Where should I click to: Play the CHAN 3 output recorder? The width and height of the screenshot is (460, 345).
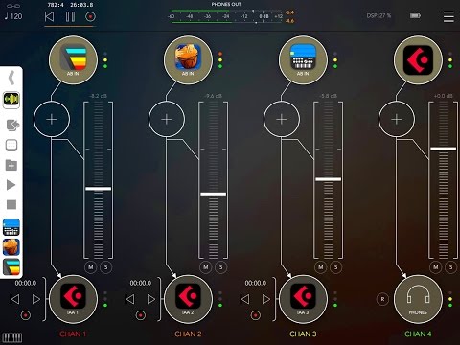[266, 299]
